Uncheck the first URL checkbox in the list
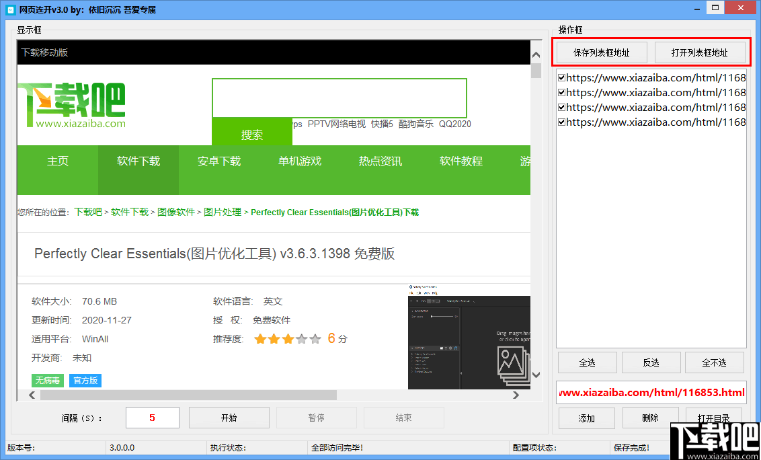The image size is (761, 460). pos(561,77)
